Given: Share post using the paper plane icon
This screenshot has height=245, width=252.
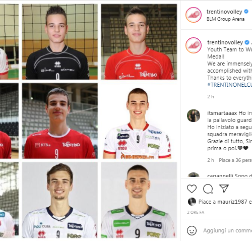Looking at the screenshot, I should pos(224,189).
